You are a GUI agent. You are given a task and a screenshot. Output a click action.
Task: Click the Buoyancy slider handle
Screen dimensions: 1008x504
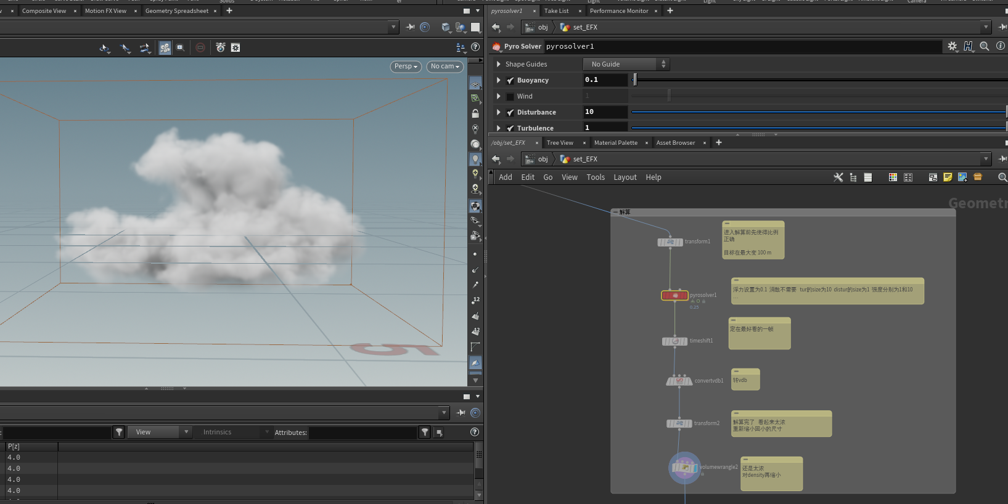[635, 80]
